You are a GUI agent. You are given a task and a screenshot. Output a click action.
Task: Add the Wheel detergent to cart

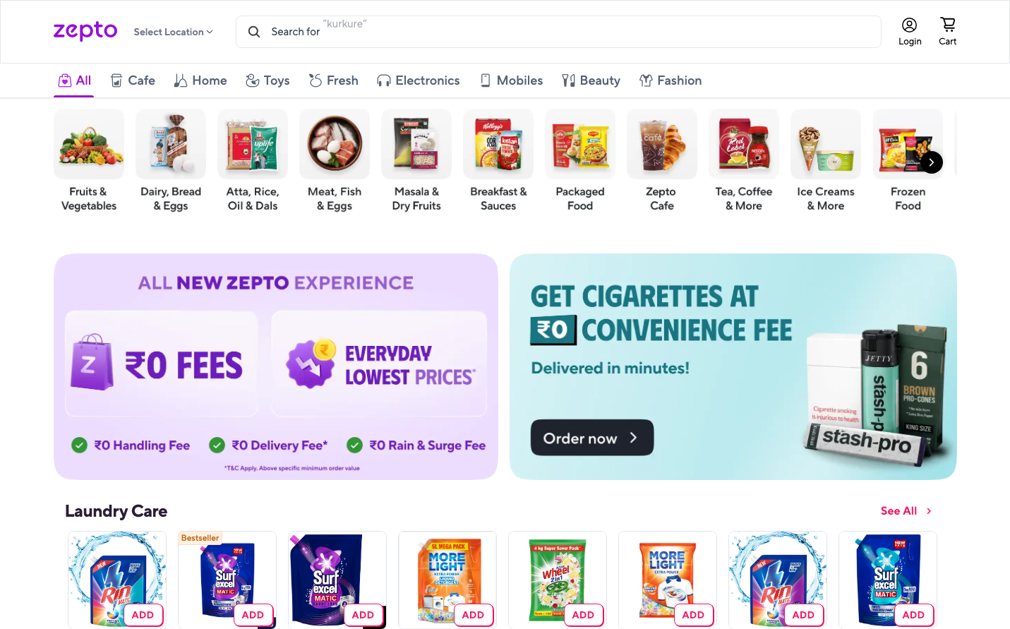coord(583,615)
